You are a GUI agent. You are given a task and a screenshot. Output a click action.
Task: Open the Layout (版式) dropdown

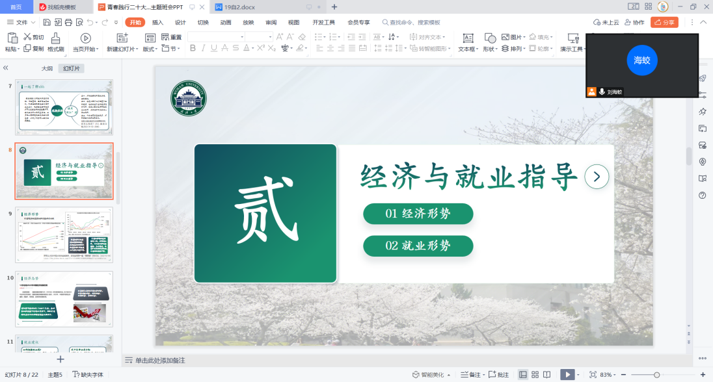(x=150, y=49)
